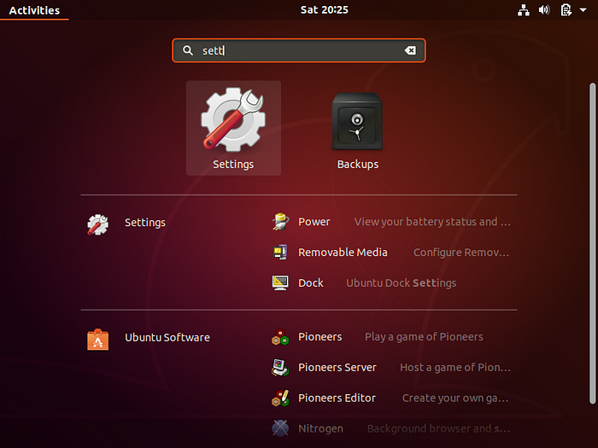This screenshot has width=598, height=448.
Task: Click the clipboard indicator in top bar
Action: (x=566, y=10)
